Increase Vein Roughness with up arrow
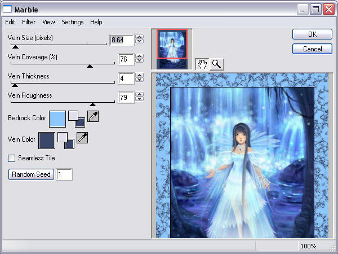Viewport: 338px width, 254px height. [140, 94]
